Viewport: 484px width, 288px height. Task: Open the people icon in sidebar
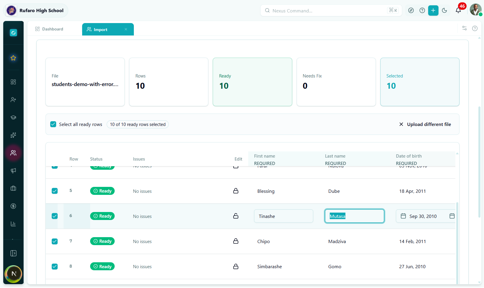[13, 153]
